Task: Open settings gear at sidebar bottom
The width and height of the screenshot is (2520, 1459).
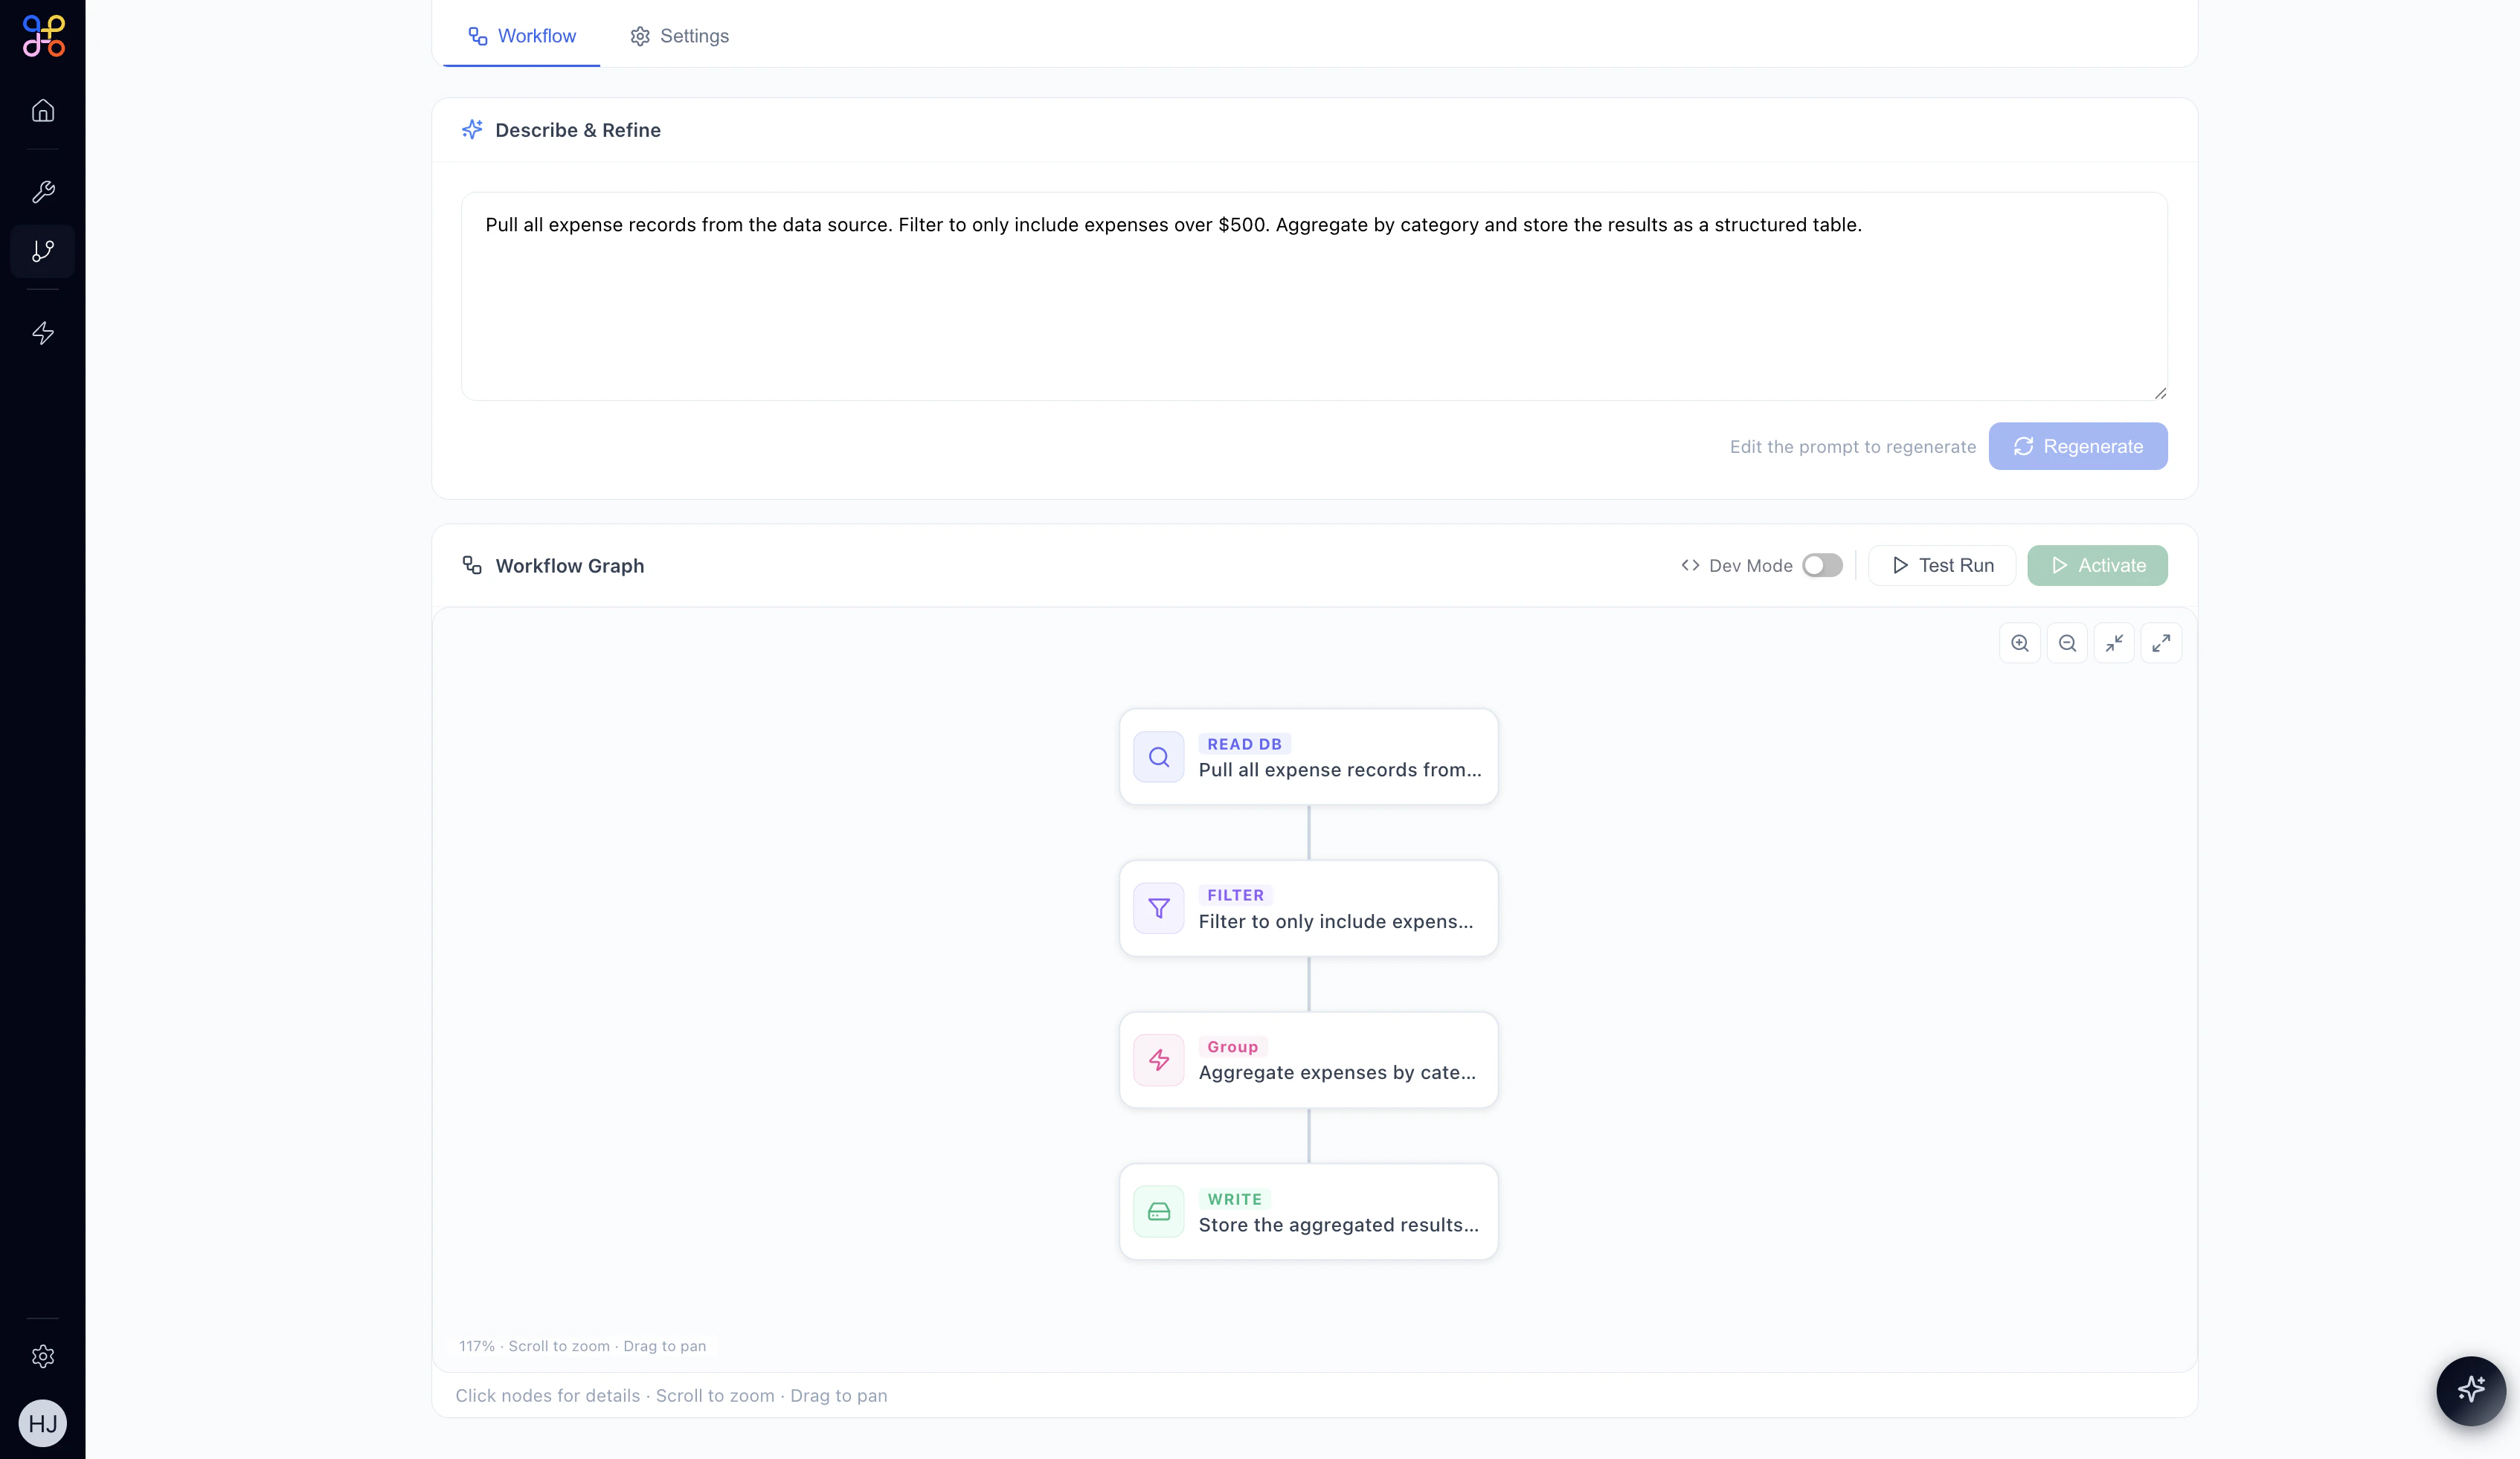Action: coord(42,1356)
